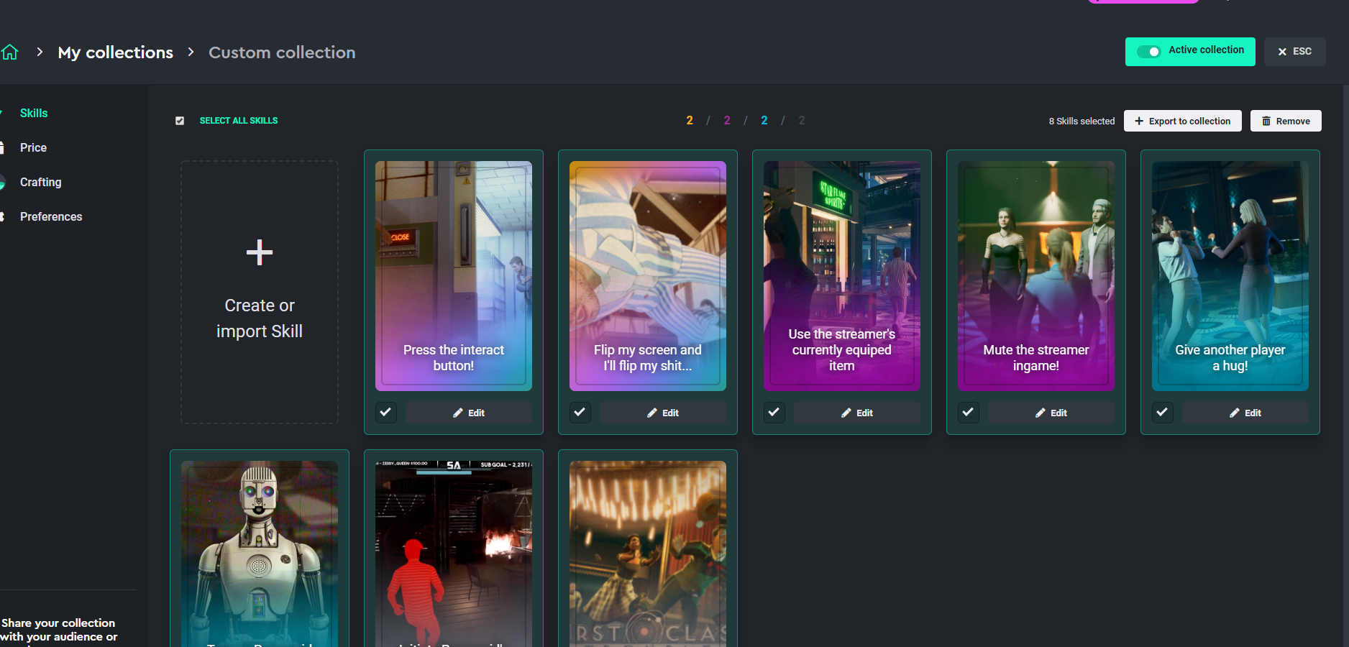Uncheck the Press the interact button skill
This screenshot has height=647, width=1349.
point(385,413)
